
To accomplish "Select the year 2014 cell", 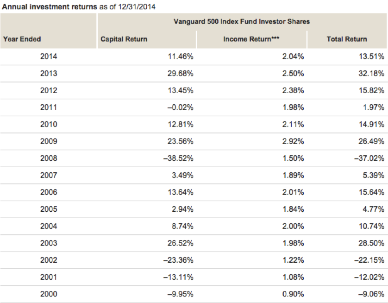I will 49,57.
